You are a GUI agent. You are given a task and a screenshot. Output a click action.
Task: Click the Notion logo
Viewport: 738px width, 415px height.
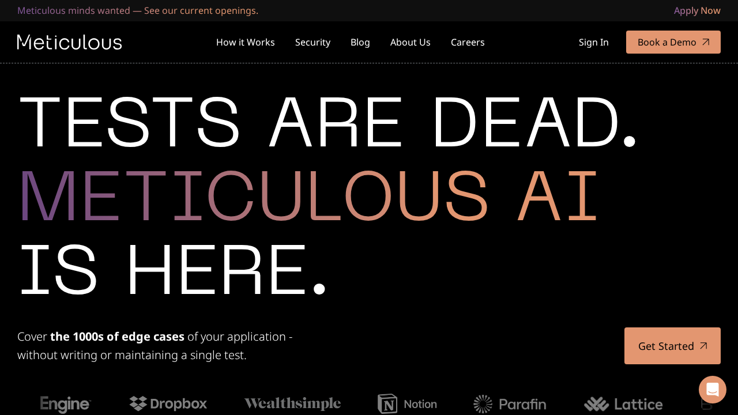407,403
